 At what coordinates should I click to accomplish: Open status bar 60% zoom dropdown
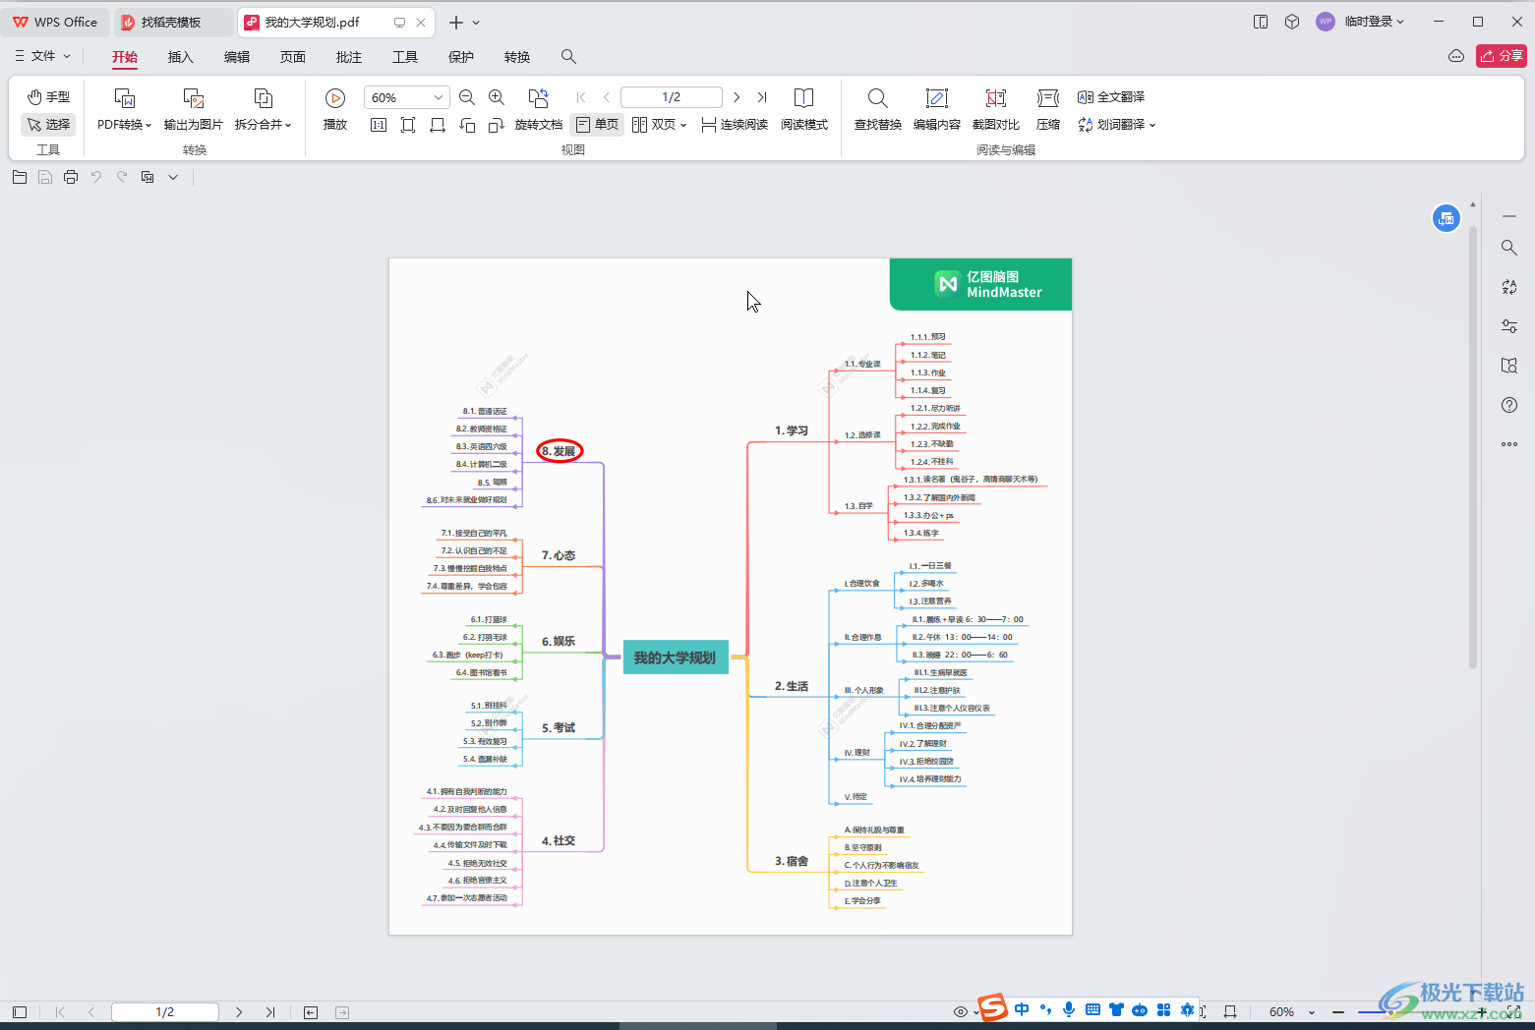pos(1291,1012)
